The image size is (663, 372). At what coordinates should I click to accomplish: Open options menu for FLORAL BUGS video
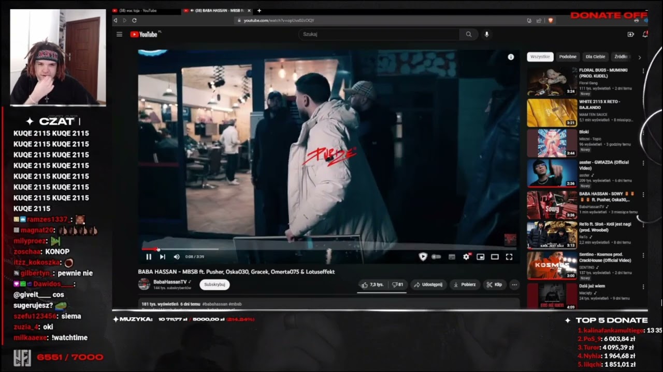tap(643, 71)
